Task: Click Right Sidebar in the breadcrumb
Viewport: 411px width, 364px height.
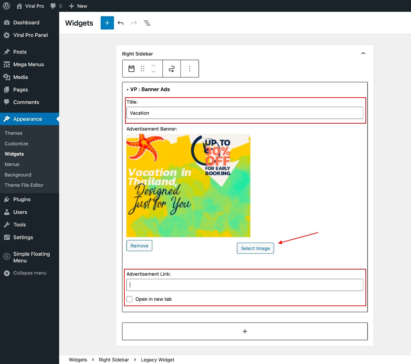Action: click(x=114, y=360)
